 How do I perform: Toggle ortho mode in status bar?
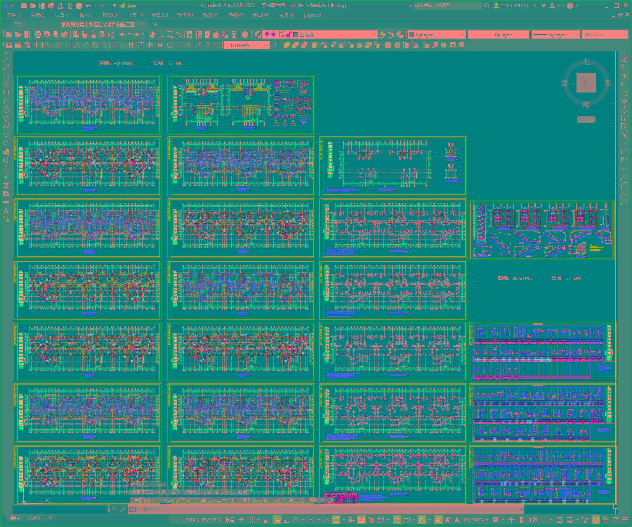(x=286, y=520)
